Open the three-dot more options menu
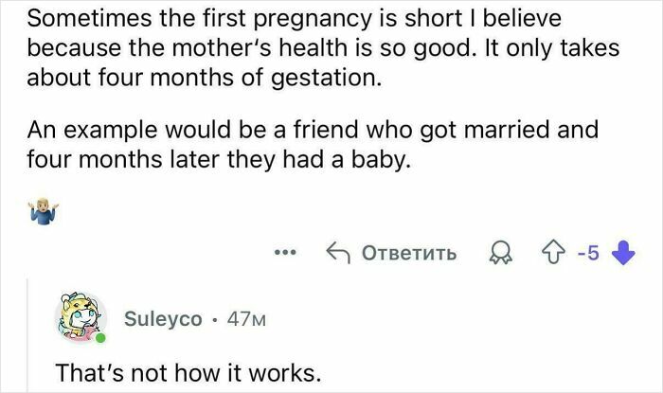663x393 pixels. coord(284,254)
